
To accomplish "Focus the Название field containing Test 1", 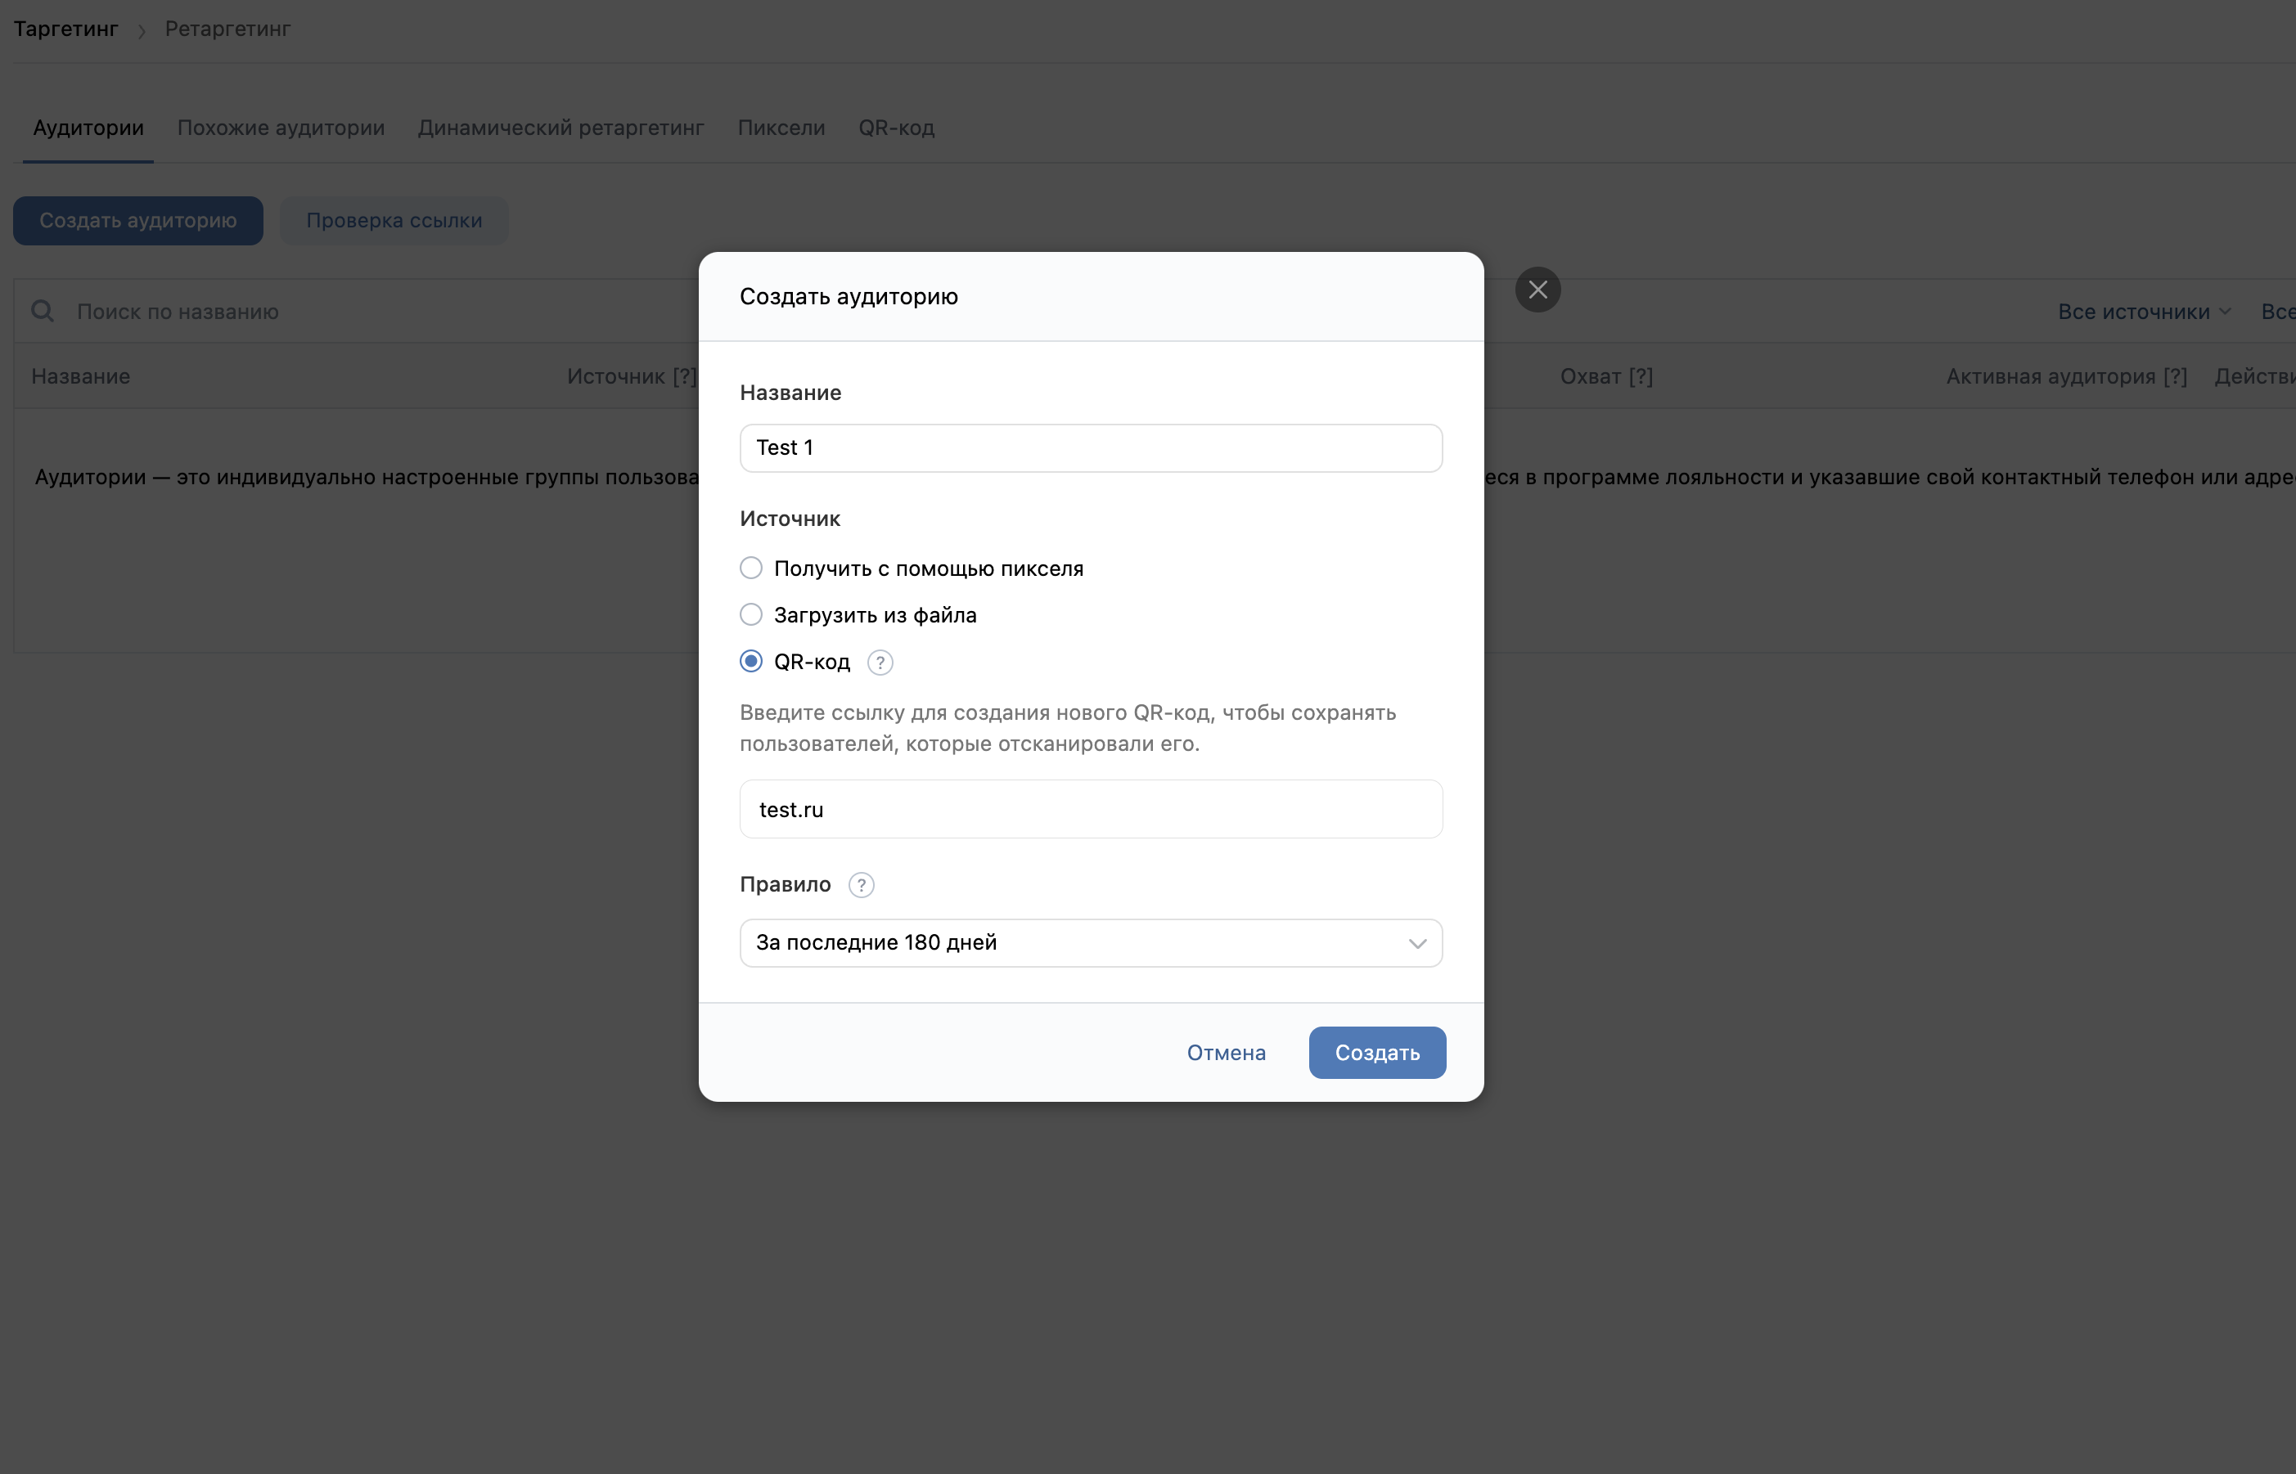I will coord(1091,448).
